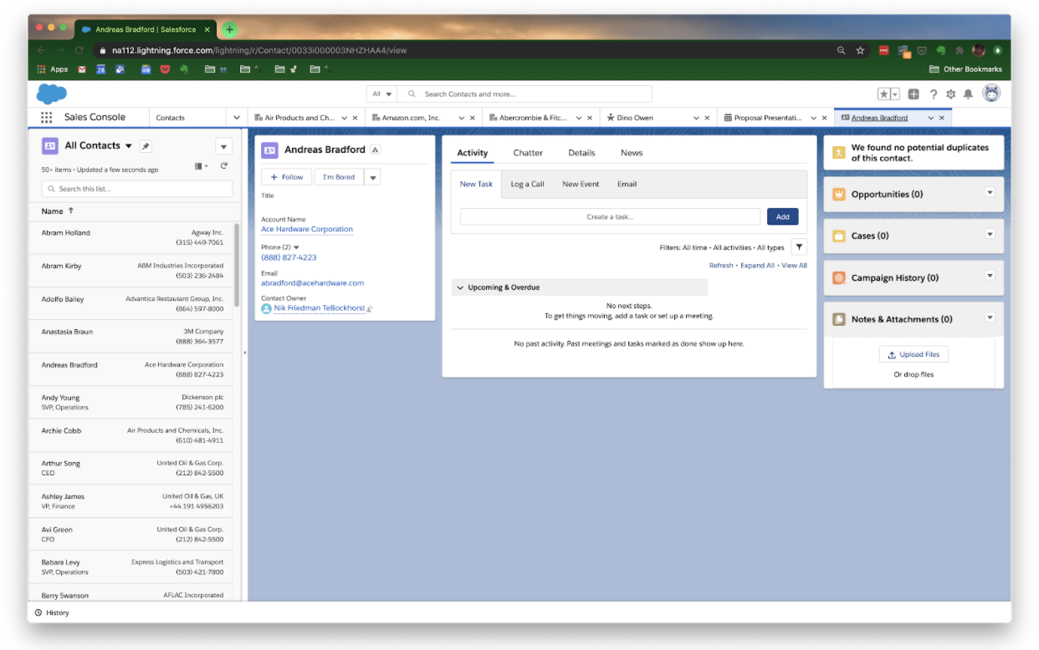Viewport: 1039px width, 650px height.
Task: Open the Global Actions plus icon
Action: click(x=914, y=94)
